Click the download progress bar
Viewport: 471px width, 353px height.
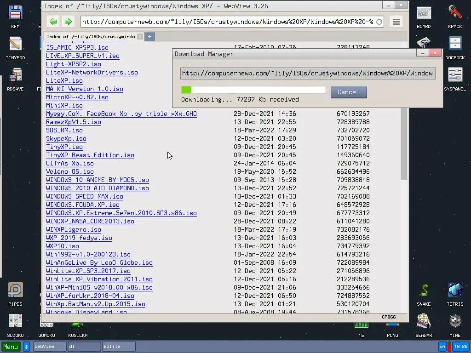click(x=253, y=90)
